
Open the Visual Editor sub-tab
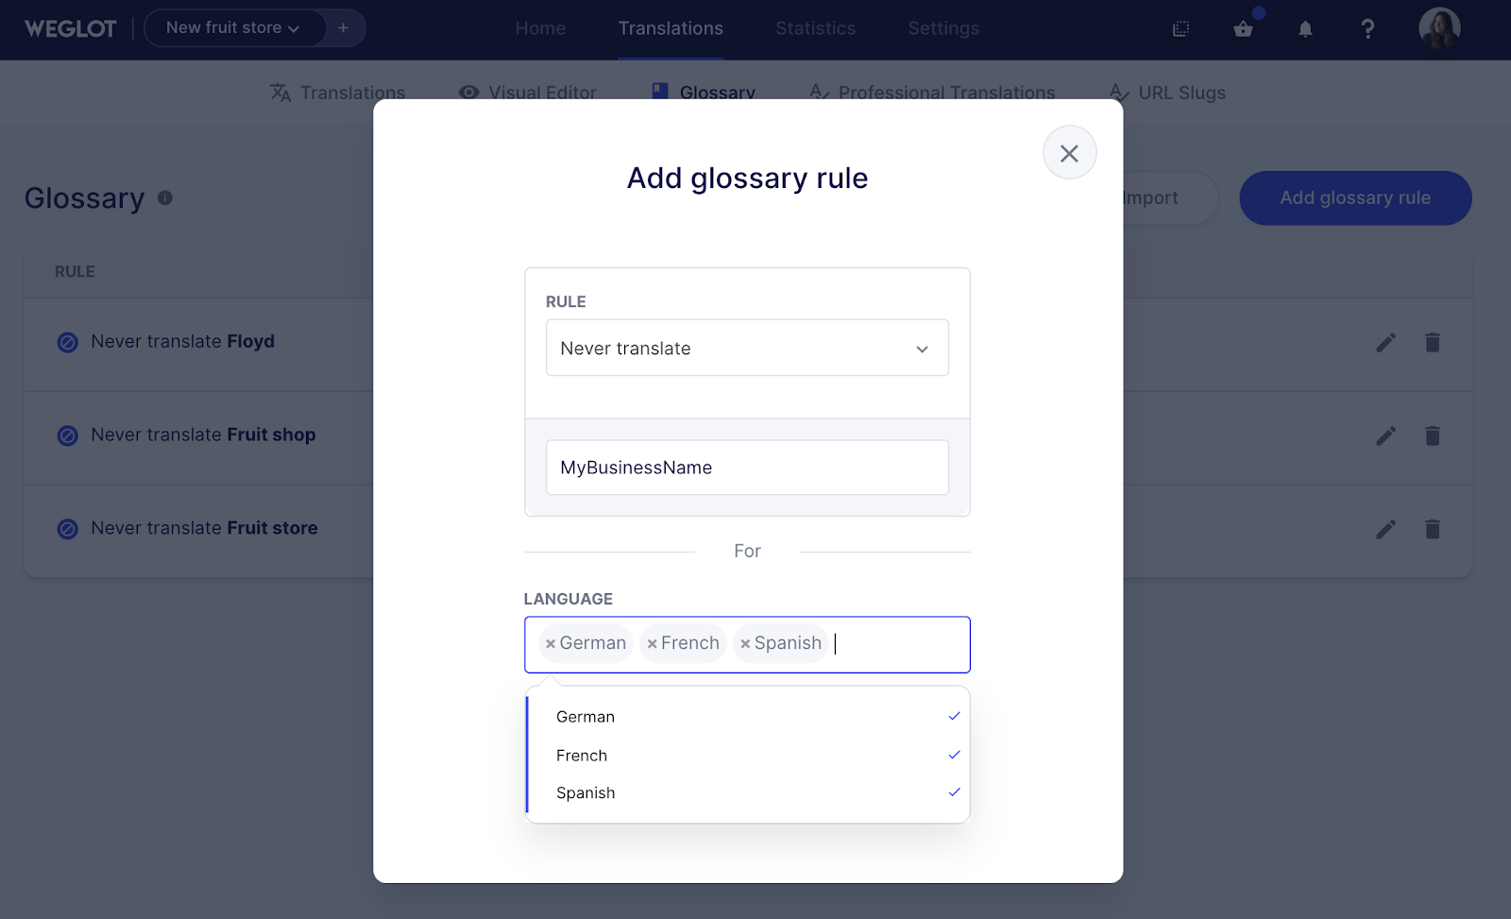point(528,93)
